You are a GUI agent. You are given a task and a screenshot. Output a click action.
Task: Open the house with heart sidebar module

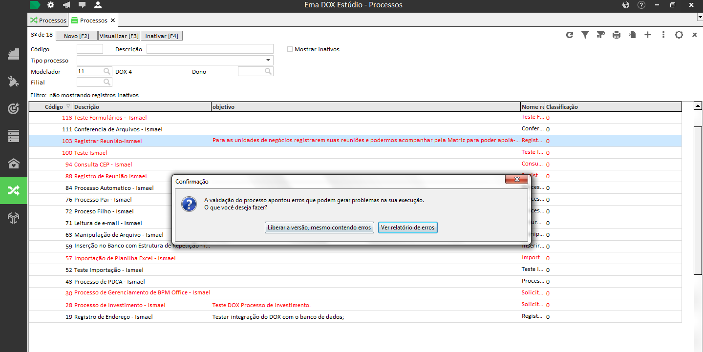click(x=14, y=163)
